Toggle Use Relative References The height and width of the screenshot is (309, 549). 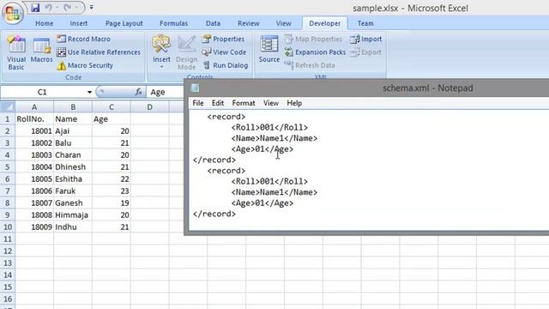[x=99, y=52]
